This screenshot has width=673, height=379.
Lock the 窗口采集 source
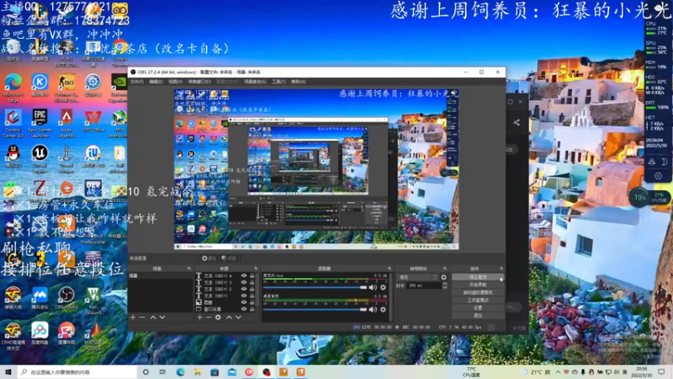(x=252, y=308)
